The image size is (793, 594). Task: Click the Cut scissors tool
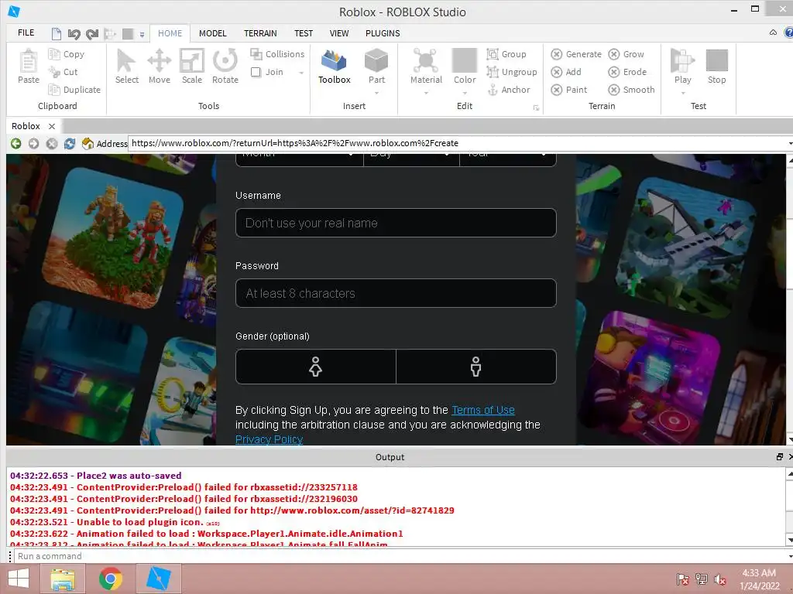point(63,72)
